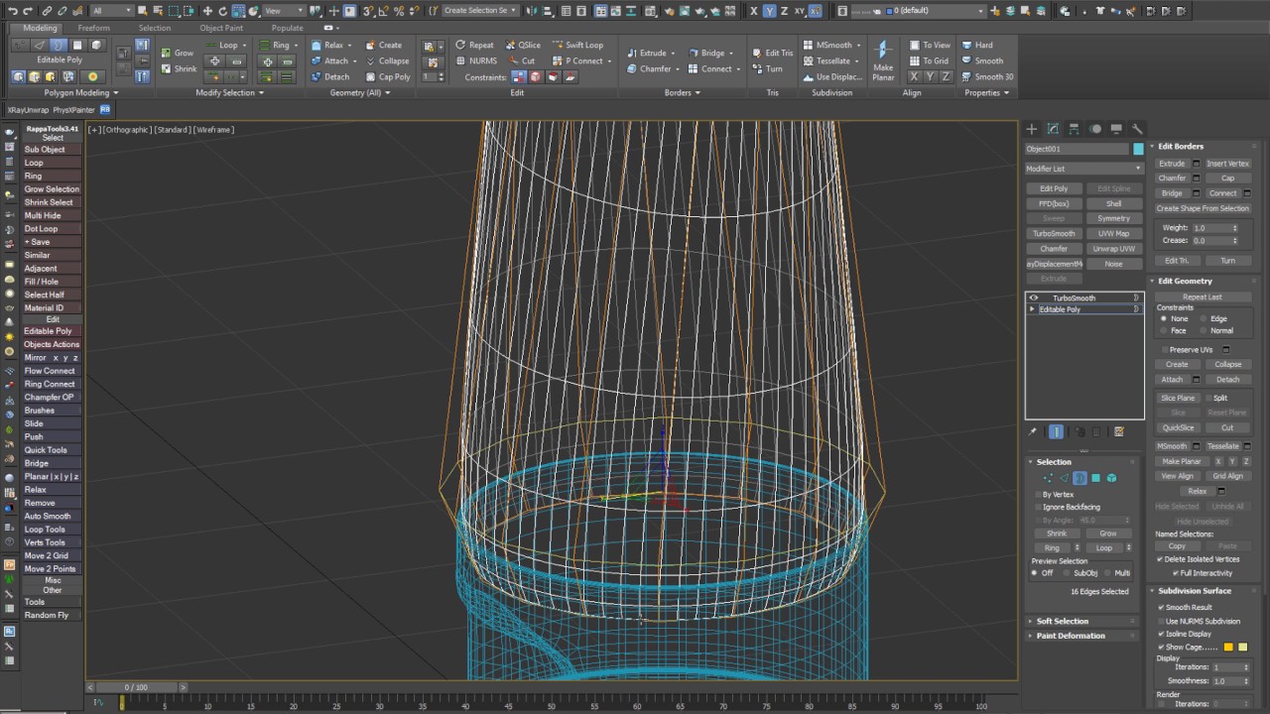Image resolution: width=1270 pixels, height=714 pixels.
Task: Apply Hard edges from Properties panel
Action: [x=976, y=45]
